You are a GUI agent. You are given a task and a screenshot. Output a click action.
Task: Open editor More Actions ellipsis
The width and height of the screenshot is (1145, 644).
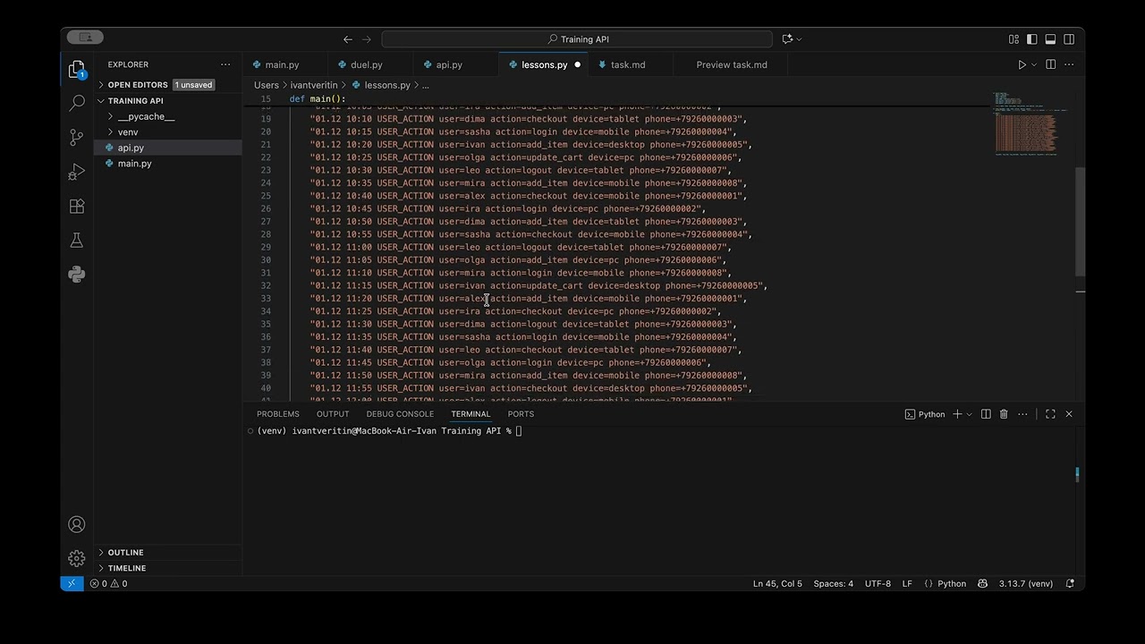pyautogui.click(x=1069, y=64)
